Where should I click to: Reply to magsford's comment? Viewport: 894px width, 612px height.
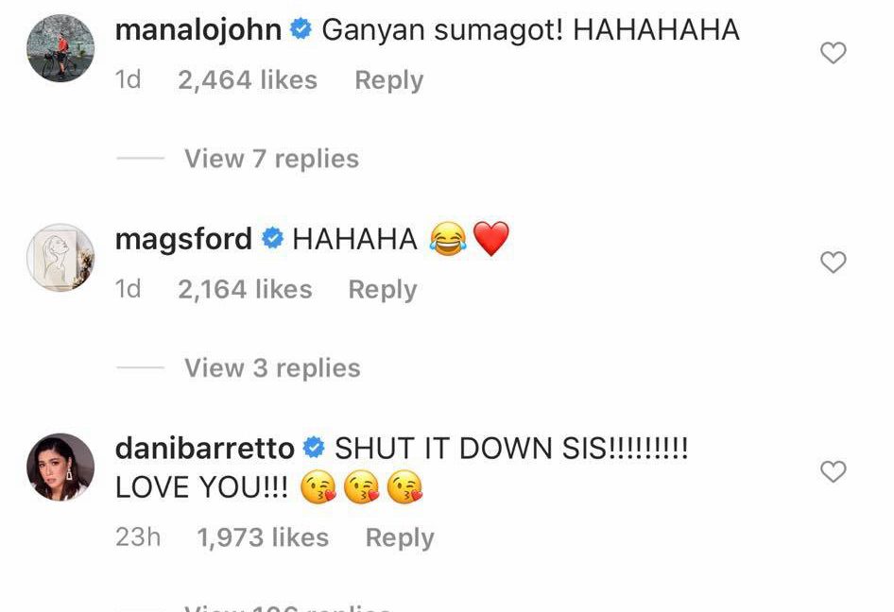[x=383, y=289]
